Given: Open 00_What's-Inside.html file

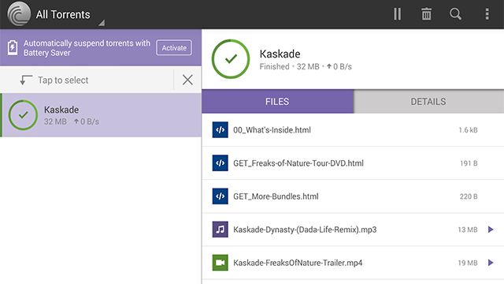Looking at the screenshot, I should point(353,129).
